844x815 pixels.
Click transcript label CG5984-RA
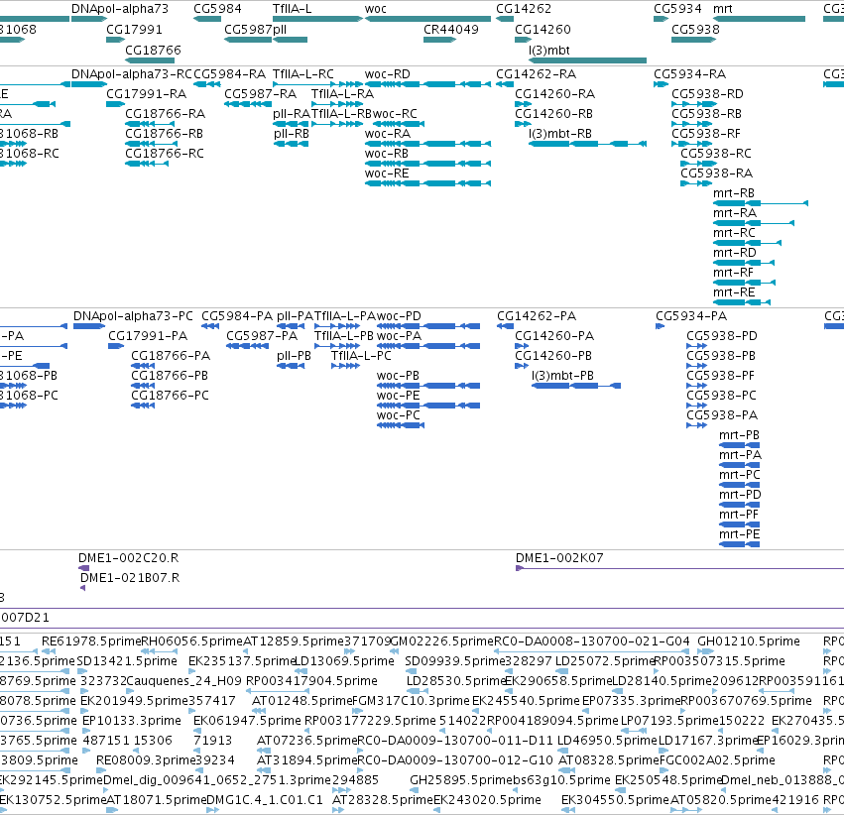tap(229, 73)
